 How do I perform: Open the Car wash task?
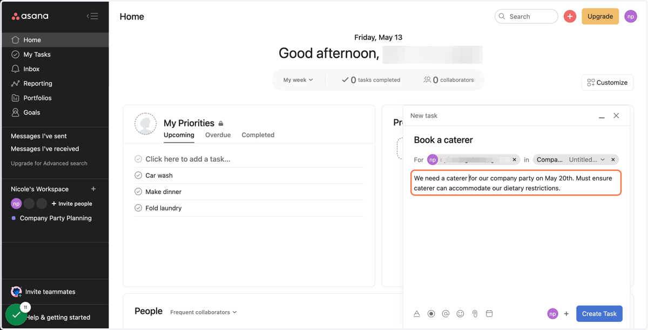click(x=159, y=176)
